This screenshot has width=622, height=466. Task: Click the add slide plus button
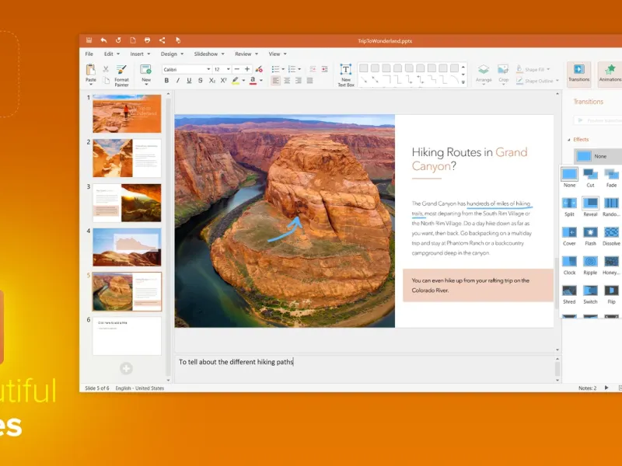coord(126,368)
